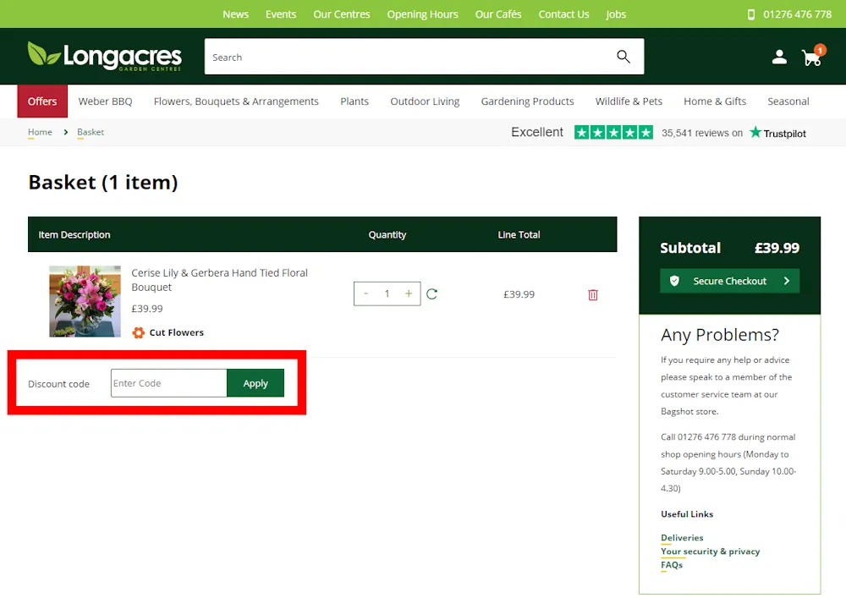Decrease quantity with minus button
Screen dimensions: 846x598
coord(365,294)
